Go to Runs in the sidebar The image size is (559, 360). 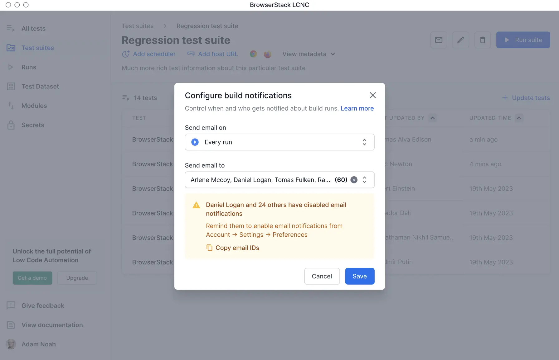click(29, 67)
